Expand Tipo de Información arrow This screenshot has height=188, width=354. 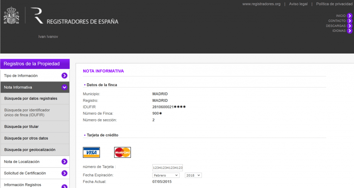coord(64,76)
